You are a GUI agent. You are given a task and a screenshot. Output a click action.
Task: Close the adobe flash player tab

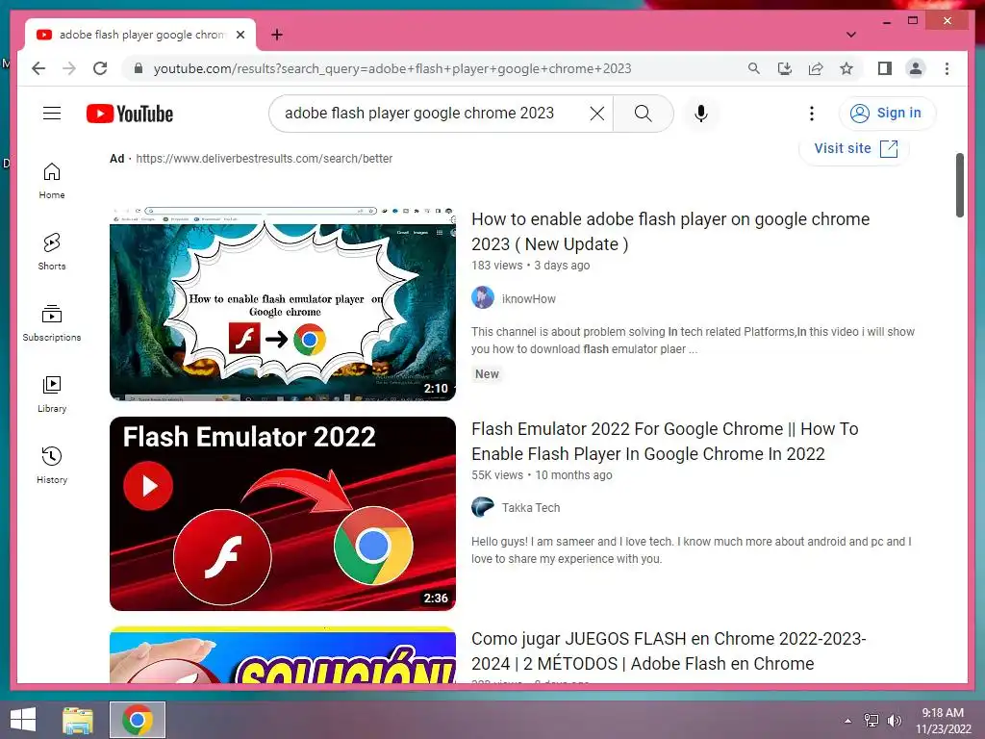240,35
